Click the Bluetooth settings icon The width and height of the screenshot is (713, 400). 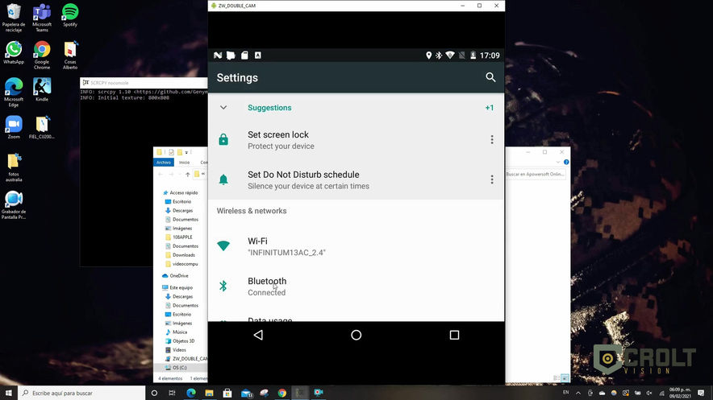click(x=223, y=286)
